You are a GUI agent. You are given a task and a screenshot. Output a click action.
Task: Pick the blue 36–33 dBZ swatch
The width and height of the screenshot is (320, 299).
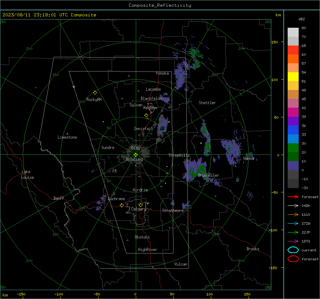pos(293,130)
